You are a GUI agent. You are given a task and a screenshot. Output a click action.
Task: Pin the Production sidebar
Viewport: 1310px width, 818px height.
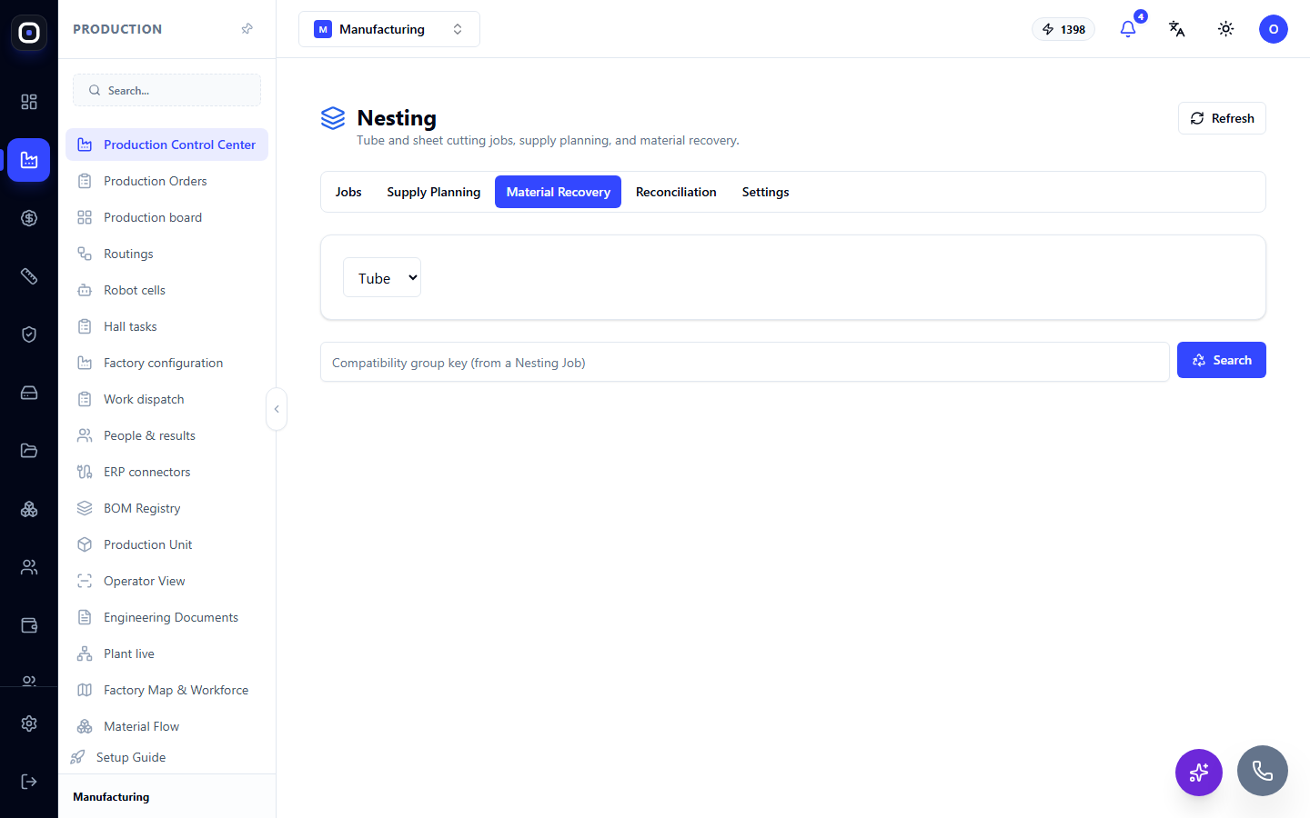click(x=247, y=29)
